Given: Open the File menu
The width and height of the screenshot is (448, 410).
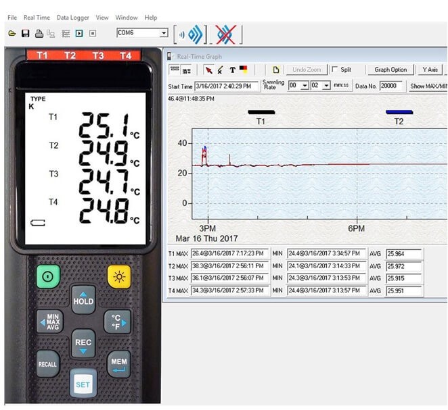Looking at the screenshot, I should 12,18.
